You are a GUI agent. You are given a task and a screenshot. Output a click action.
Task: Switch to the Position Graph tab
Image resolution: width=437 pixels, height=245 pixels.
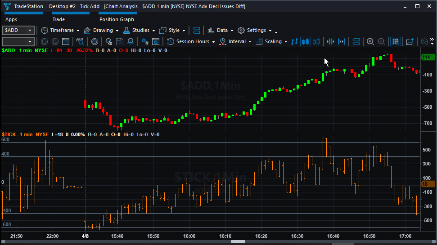coord(117,19)
